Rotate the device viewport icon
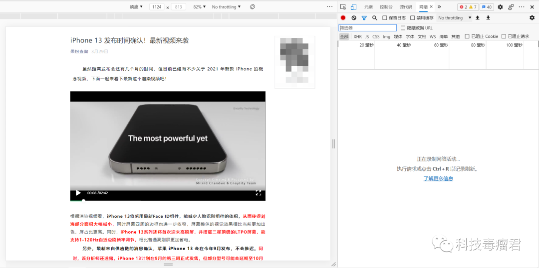The height and width of the screenshot is (268, 539). tap(253, 7)
